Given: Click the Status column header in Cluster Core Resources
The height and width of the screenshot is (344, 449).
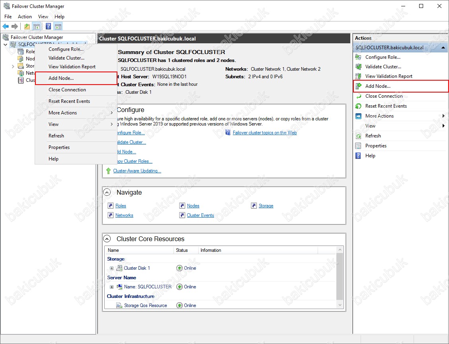Looking at the screenshot, I should pos(186,250).
